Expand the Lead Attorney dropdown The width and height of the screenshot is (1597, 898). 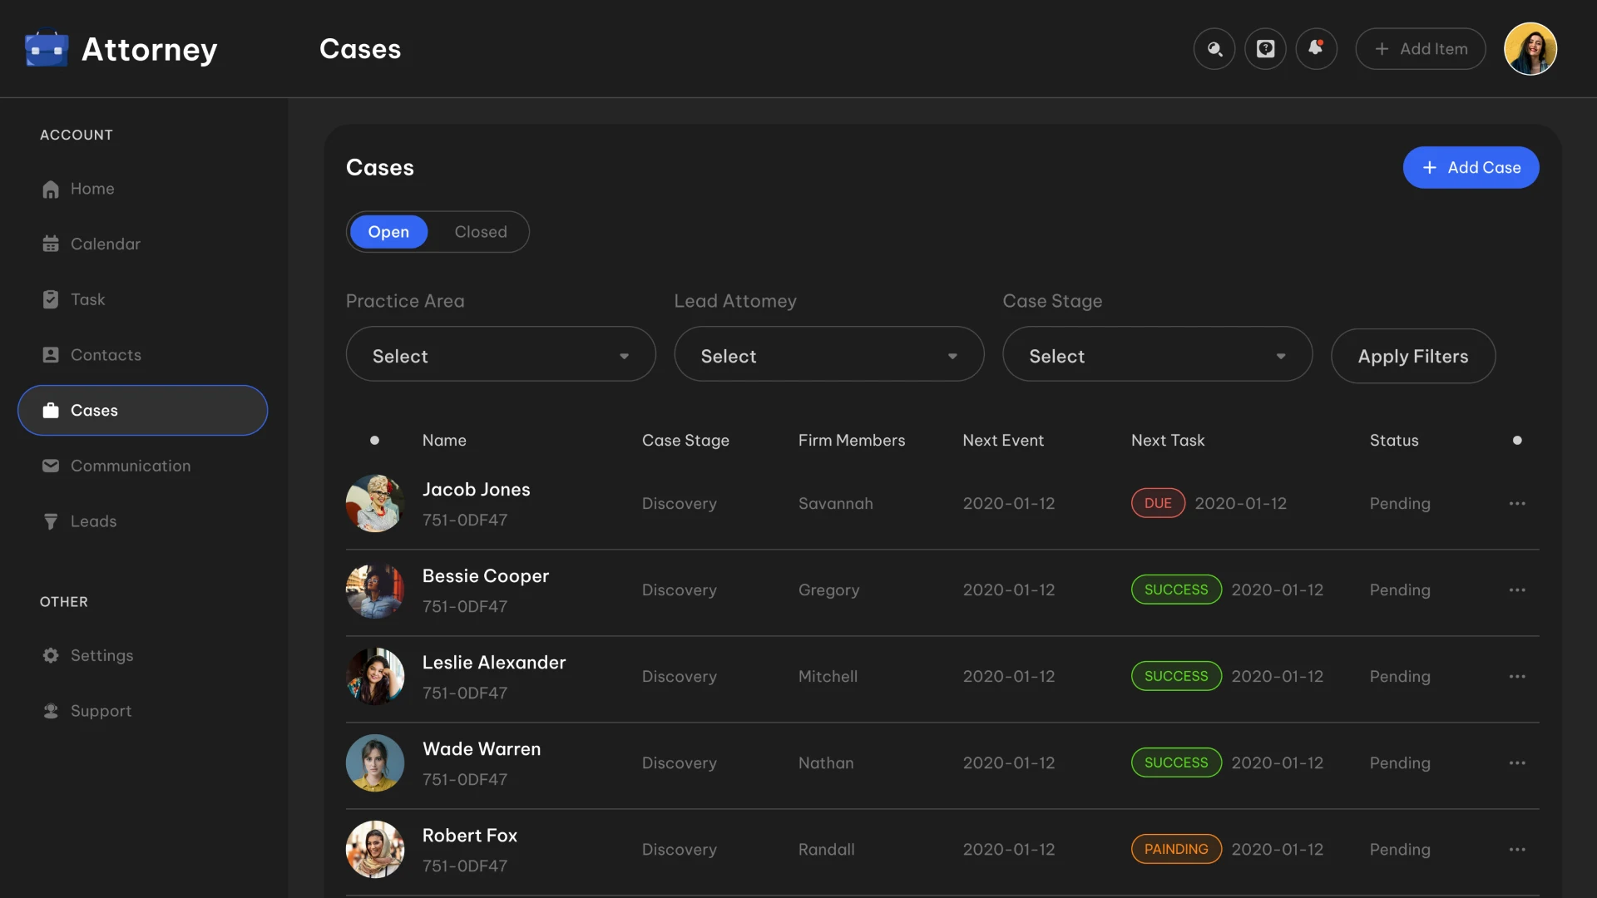(828, 356)
